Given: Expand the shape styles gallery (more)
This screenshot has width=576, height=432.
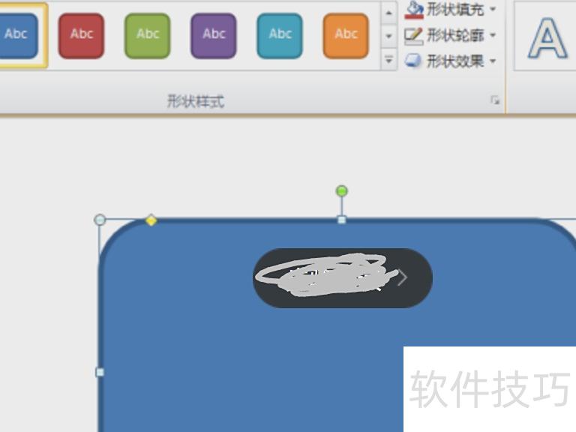Looking at the screenshot, I should tap(388, 58).
